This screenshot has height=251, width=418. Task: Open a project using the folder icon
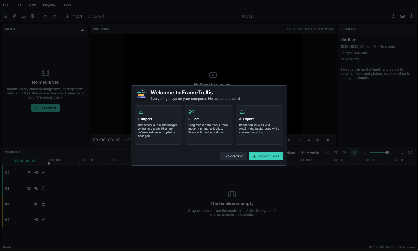(x=24, y=16)
